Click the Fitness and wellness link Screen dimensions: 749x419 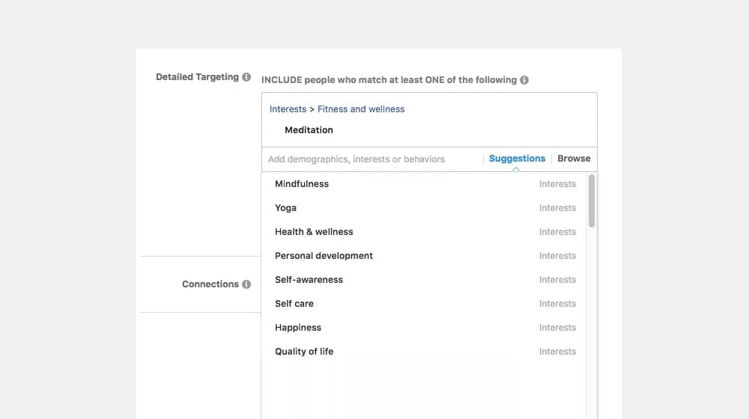coord(361,109)
